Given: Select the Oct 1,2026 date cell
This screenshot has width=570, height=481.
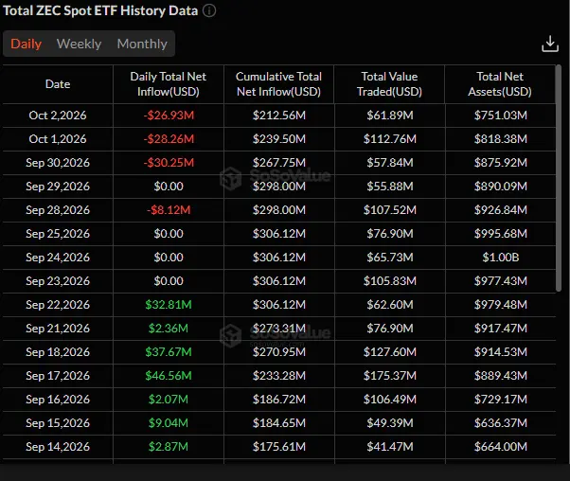Looking at the screenshot, I should (58, 139).
